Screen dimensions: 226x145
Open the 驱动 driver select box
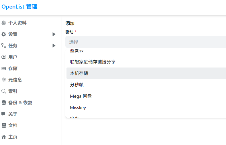coord(146,42)
